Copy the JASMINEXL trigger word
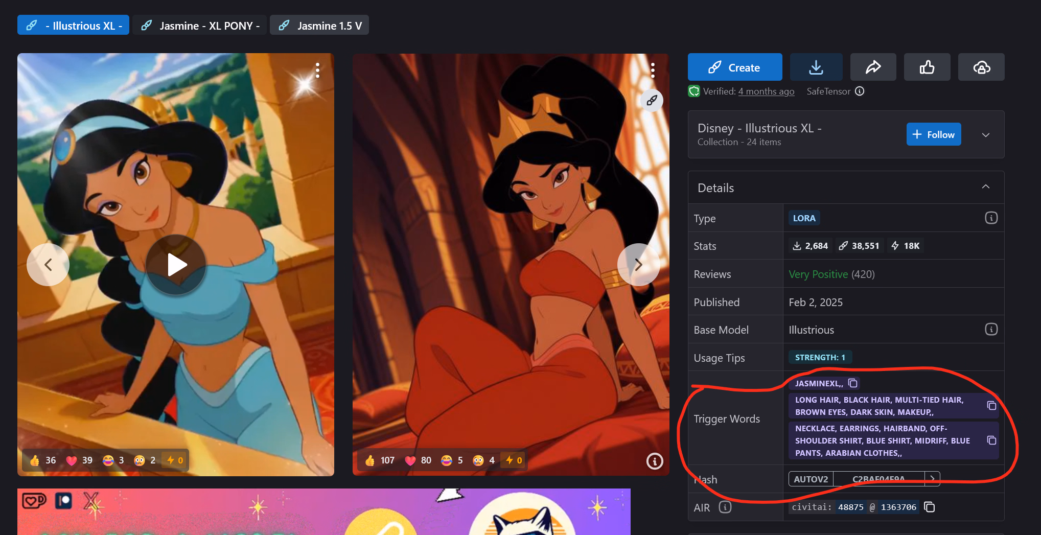The image size is (1041, 535). (x=852, y=383)
